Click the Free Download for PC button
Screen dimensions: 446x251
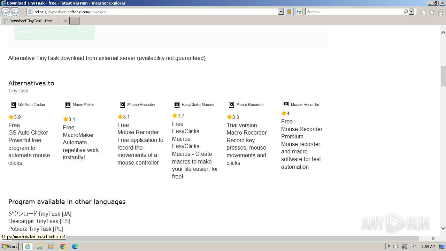point(55,32)
